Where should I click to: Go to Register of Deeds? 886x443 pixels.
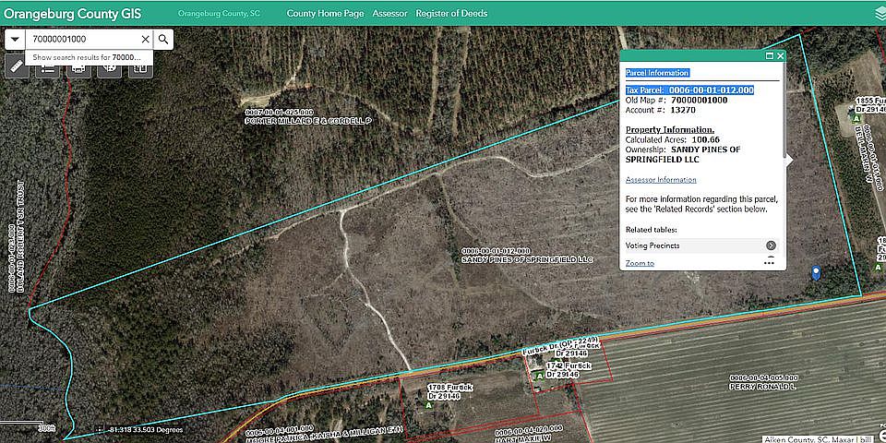pos(451,14)
